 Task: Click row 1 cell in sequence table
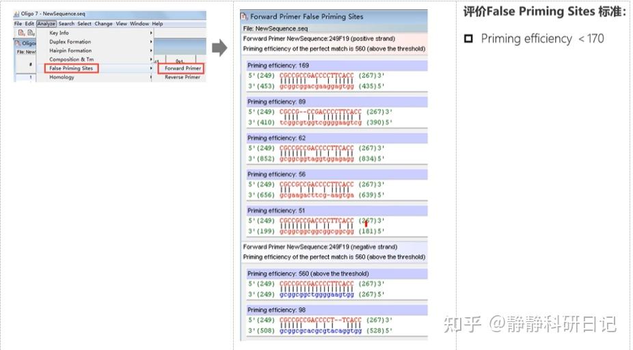click(x=30, y=77)
